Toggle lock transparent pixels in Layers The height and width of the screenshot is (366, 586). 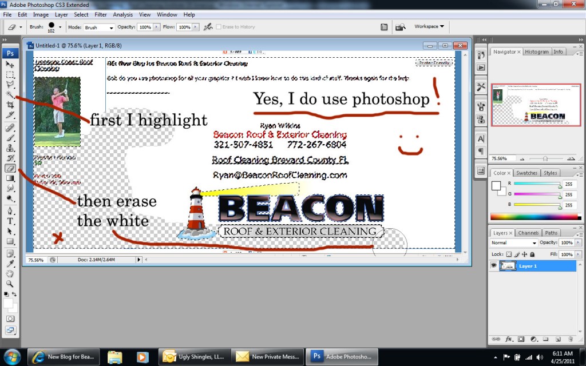(x=509, y=254)
